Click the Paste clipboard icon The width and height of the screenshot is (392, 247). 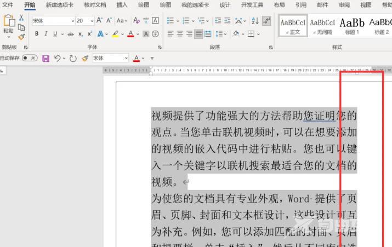pos(9,21)
